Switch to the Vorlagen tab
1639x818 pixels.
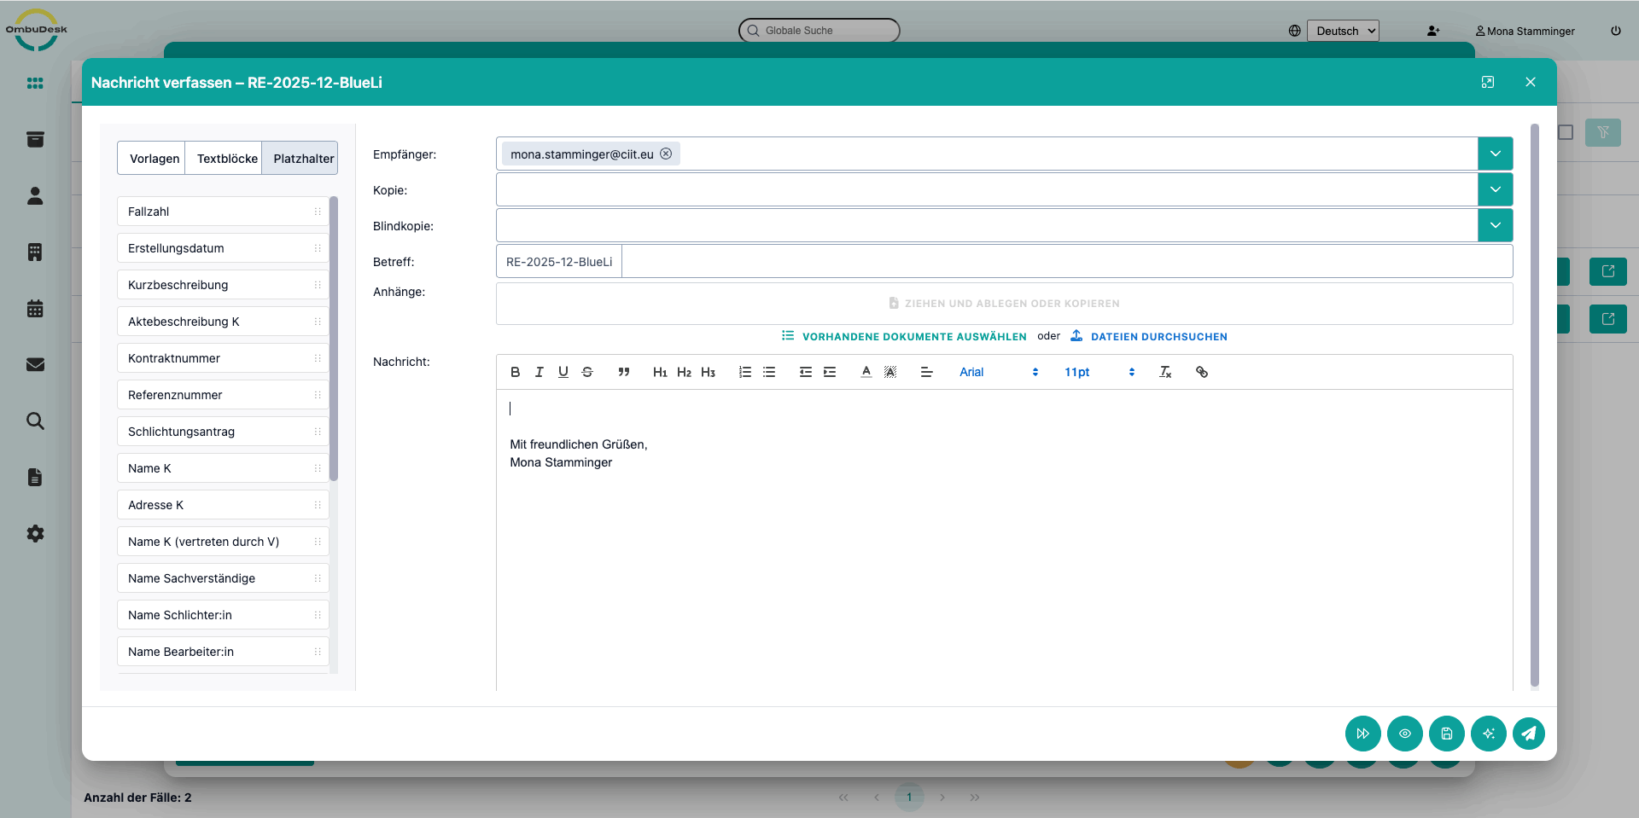(154, 159)
